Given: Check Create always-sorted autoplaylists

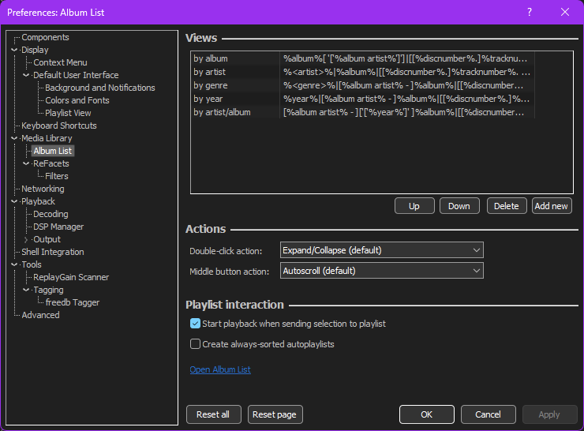Looking at the screenshot, I should click(195, 344).
